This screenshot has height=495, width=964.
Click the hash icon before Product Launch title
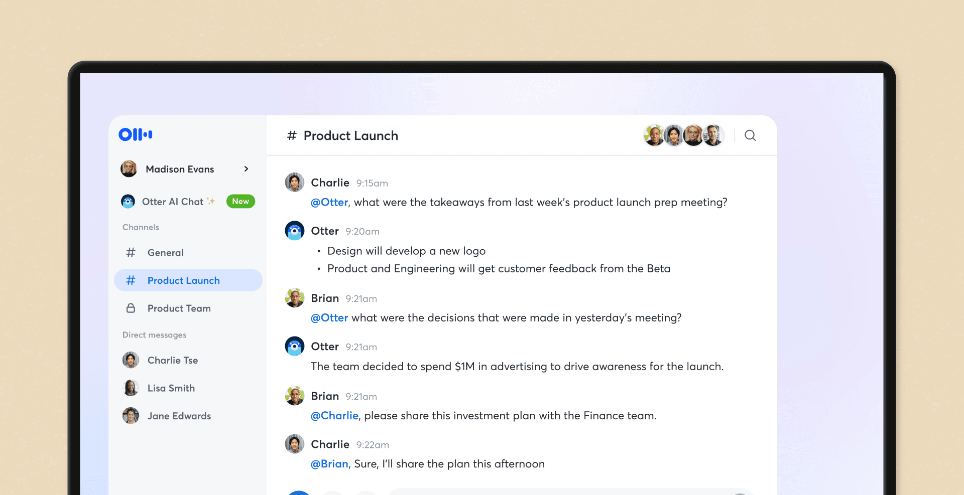292,135
